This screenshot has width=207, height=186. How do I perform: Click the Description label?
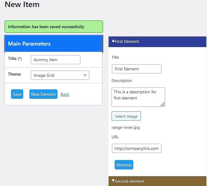click(x=122, y=81)
